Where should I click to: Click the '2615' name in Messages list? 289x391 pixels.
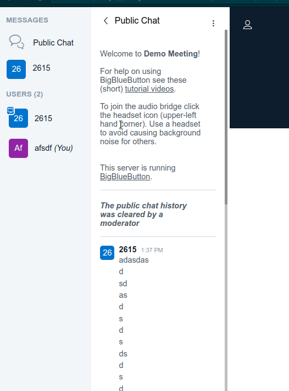coord(41,68)
